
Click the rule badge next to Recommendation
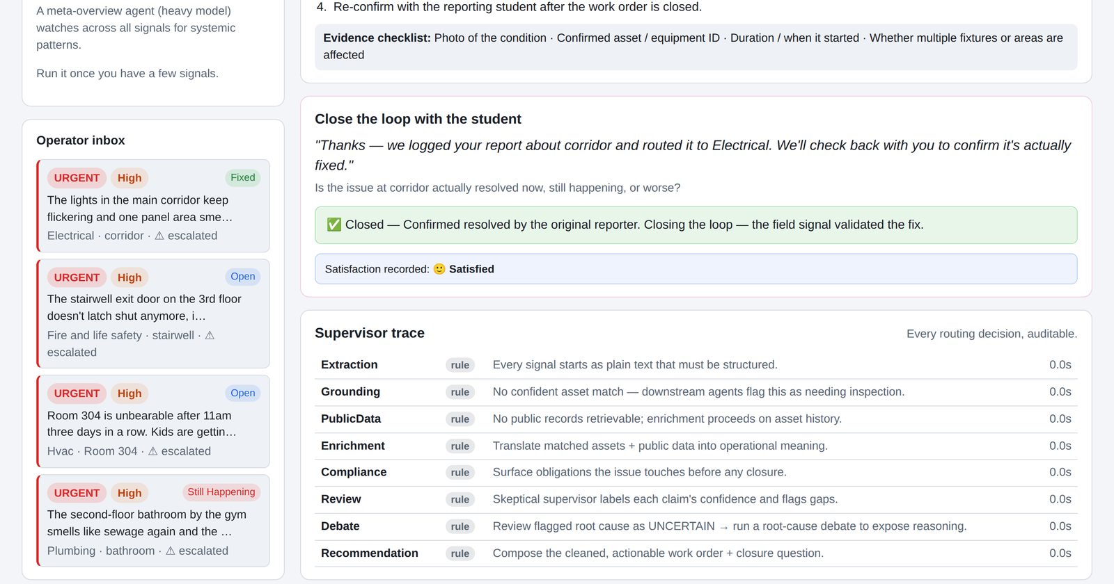(460, 554)
